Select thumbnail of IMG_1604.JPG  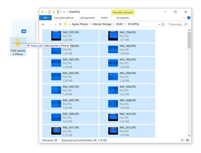[x=113, y=76]
